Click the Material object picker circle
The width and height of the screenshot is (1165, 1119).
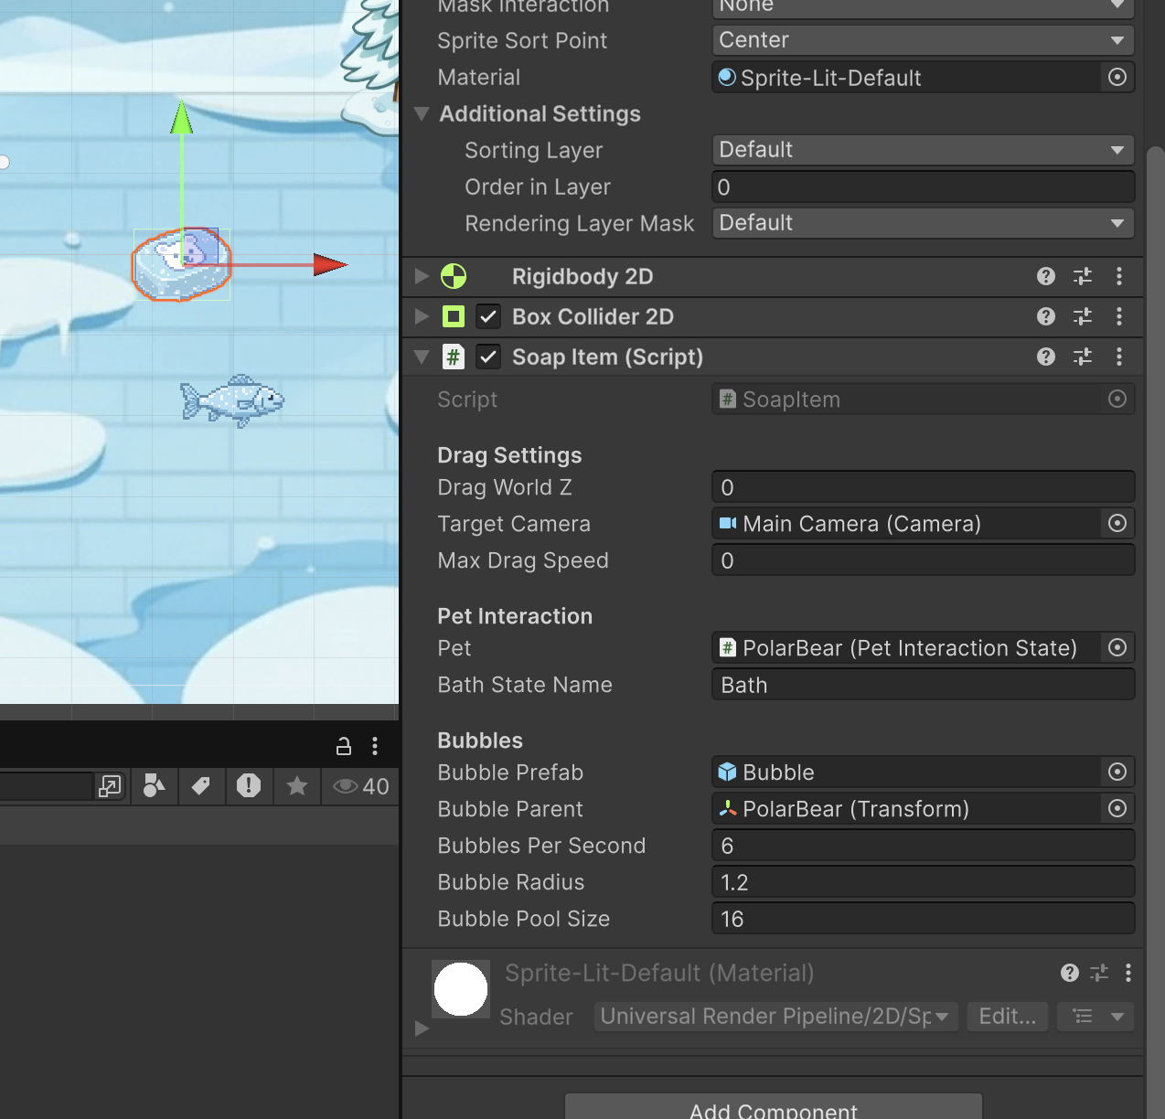pos(1117,77)
